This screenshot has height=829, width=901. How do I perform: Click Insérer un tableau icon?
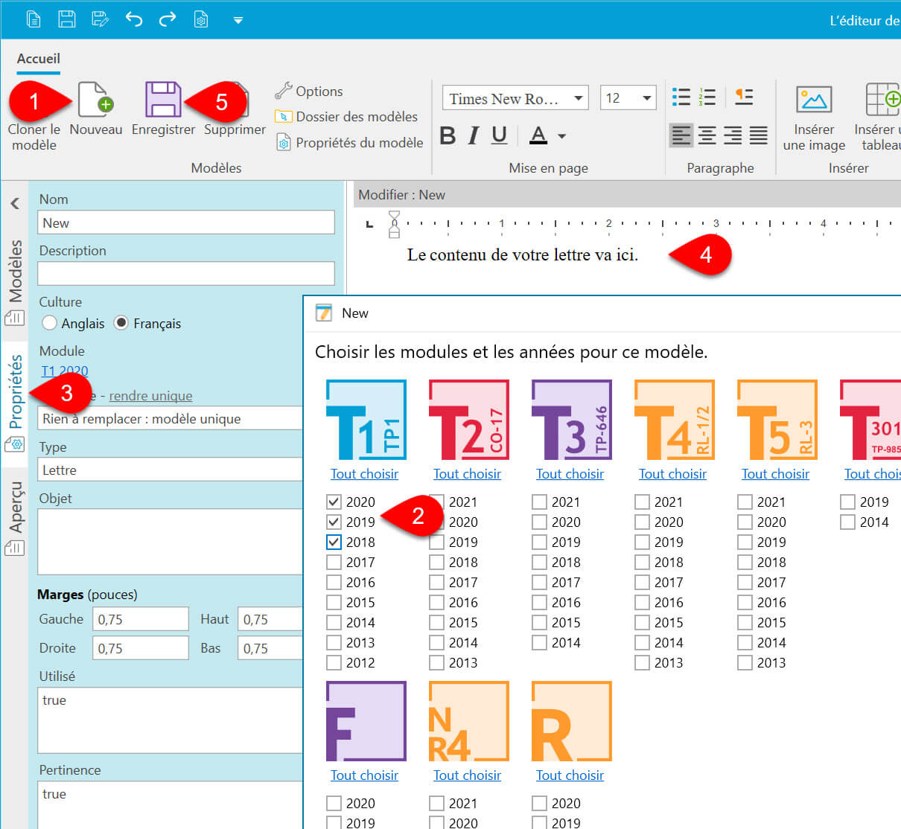pyautogui.click(x=882, y=100)
